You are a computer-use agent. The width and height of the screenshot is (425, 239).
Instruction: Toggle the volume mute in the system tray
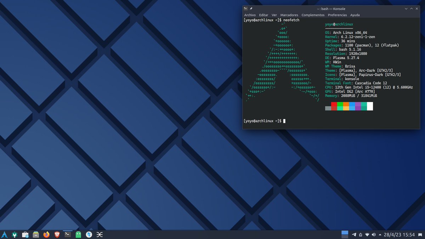(374, 234)
